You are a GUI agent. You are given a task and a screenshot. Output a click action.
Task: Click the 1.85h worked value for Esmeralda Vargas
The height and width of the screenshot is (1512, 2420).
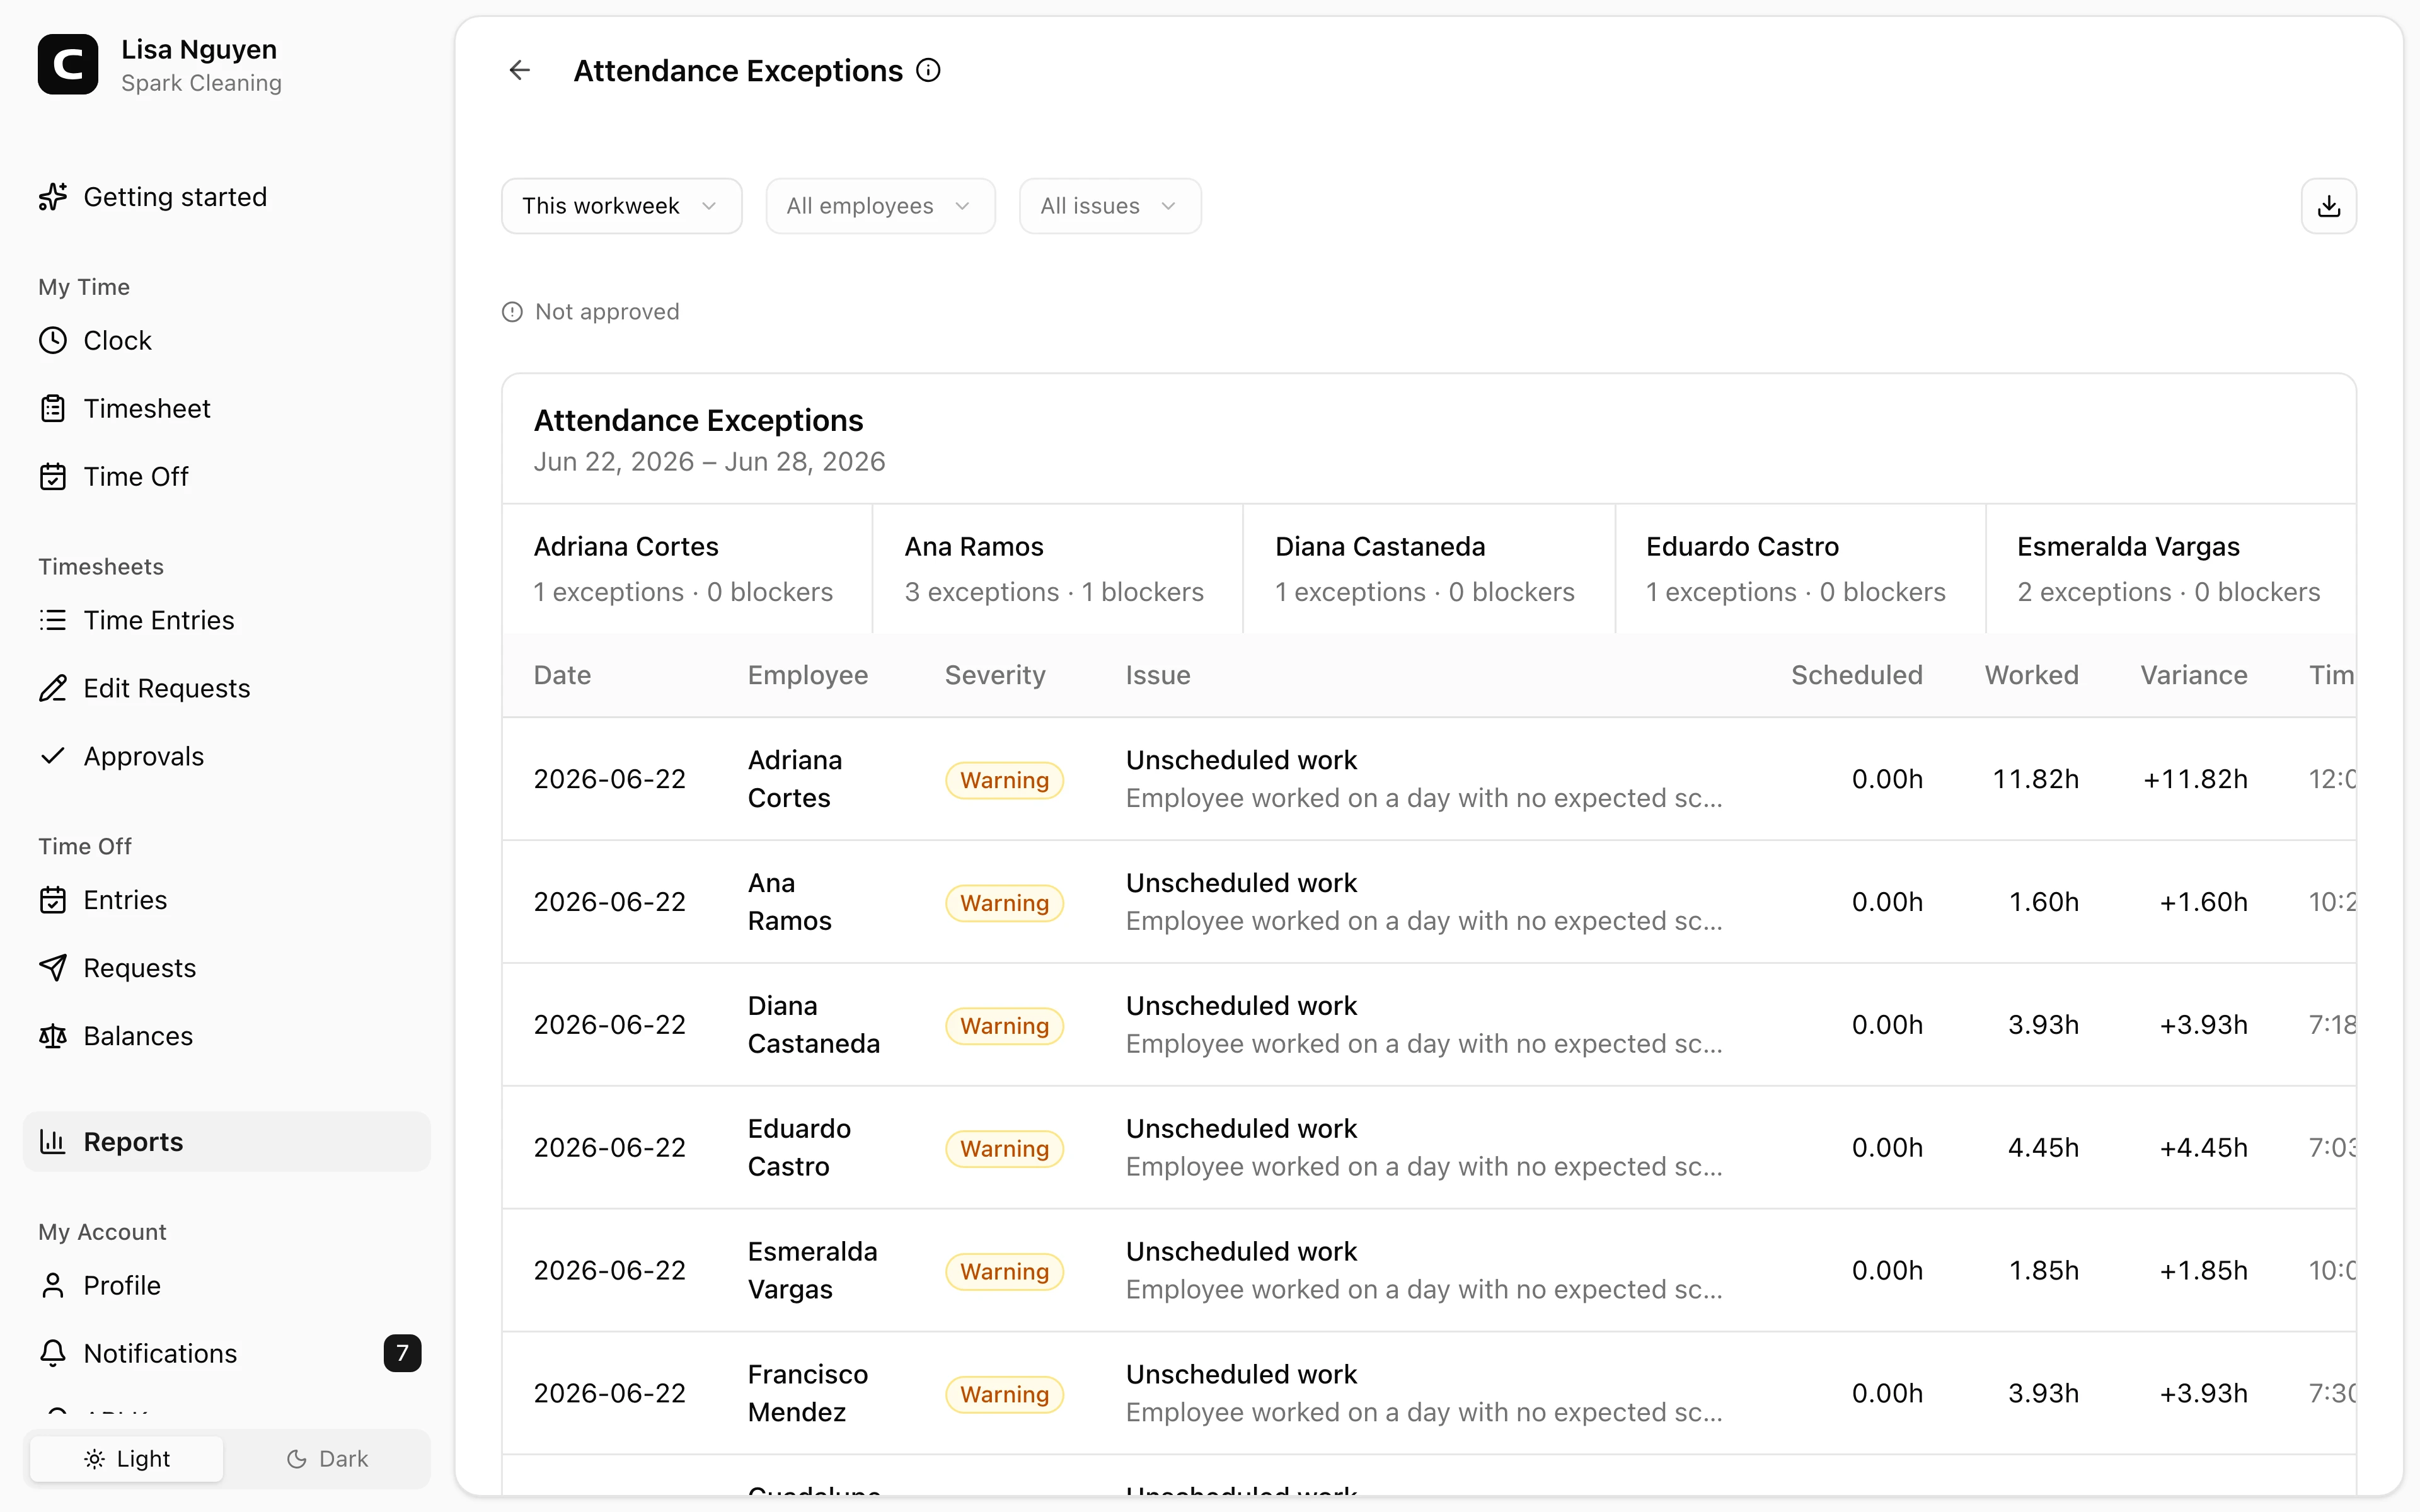(2043, 1271)
